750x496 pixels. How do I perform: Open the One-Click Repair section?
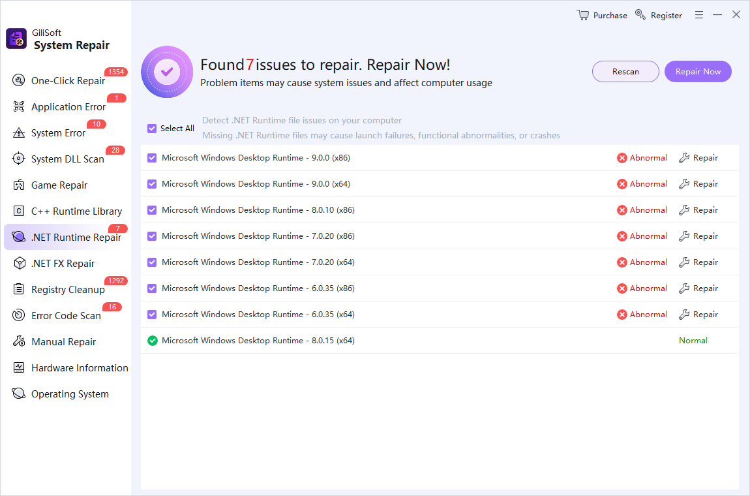point(66,80)
